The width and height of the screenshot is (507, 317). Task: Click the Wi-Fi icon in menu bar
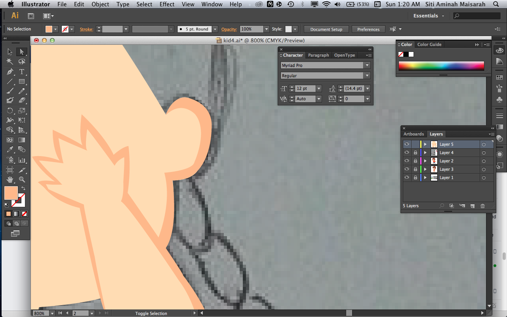326,4
